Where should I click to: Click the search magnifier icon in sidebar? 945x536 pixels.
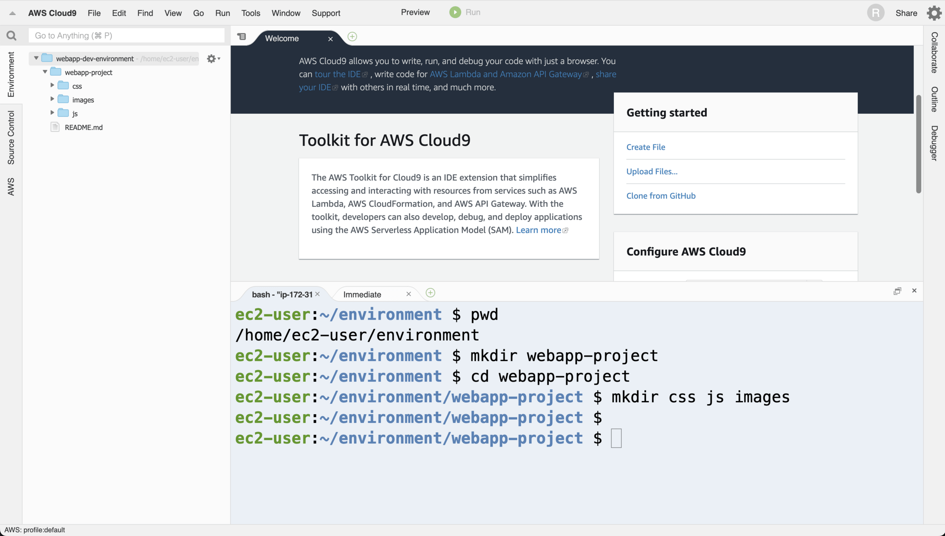(x=11, y=36)
